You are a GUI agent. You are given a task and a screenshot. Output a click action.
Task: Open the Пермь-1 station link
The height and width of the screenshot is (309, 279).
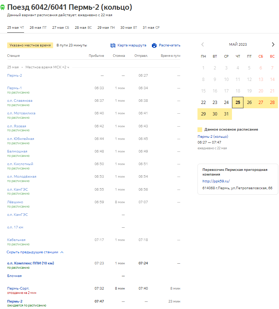(14, 88)
